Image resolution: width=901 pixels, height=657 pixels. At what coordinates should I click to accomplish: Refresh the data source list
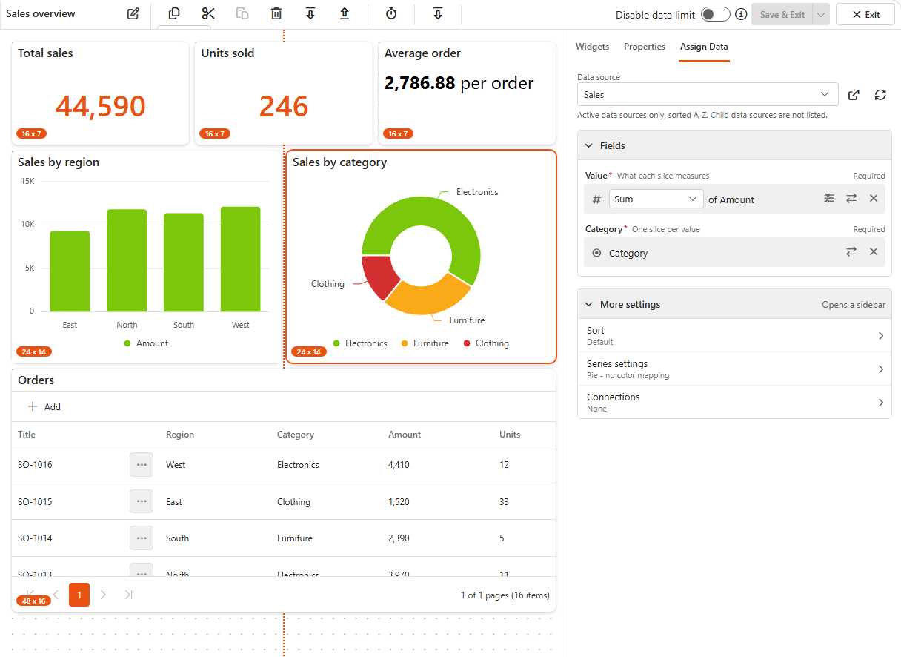point(880,95)
